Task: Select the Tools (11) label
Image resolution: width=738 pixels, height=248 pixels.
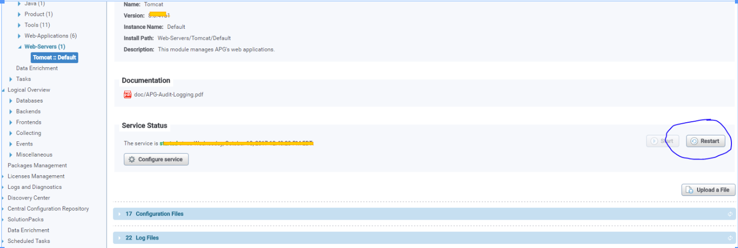Action: coord(37,25)
